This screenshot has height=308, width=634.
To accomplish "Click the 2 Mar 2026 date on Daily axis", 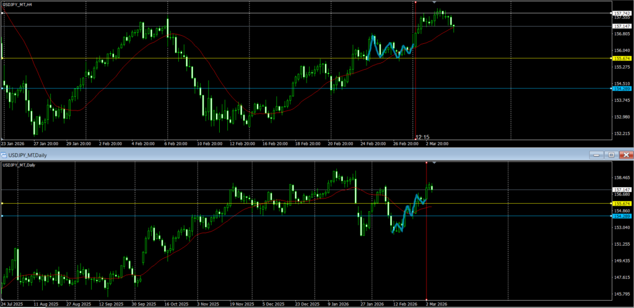I will [x=437, y=304].
